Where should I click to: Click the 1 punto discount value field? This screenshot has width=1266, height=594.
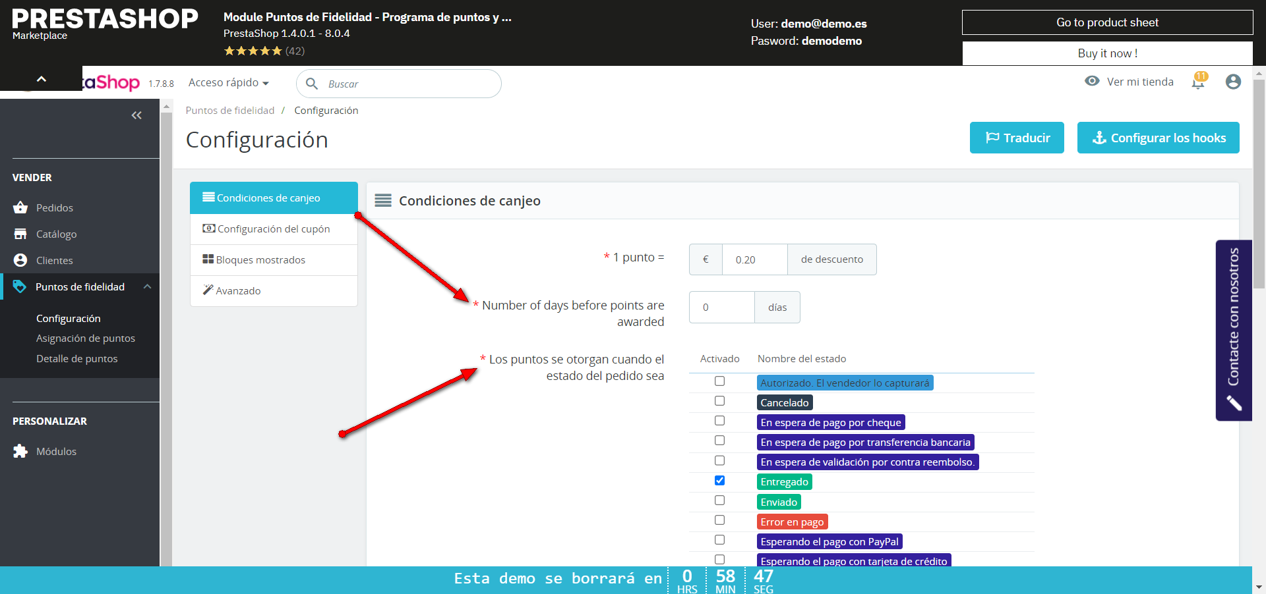click(x=755, y=259)
